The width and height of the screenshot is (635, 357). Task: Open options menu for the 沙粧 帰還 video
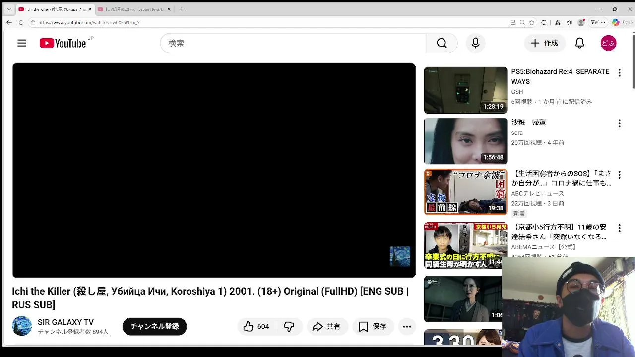[619, 123]
